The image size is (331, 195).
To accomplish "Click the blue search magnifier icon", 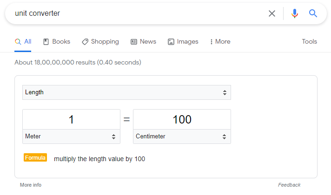I will [x=313, y=13].
